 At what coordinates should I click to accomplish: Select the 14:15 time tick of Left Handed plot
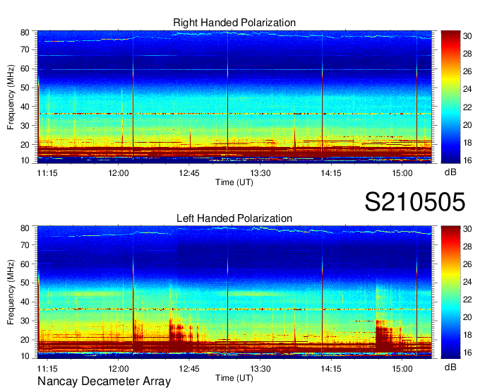coord(331,368)
